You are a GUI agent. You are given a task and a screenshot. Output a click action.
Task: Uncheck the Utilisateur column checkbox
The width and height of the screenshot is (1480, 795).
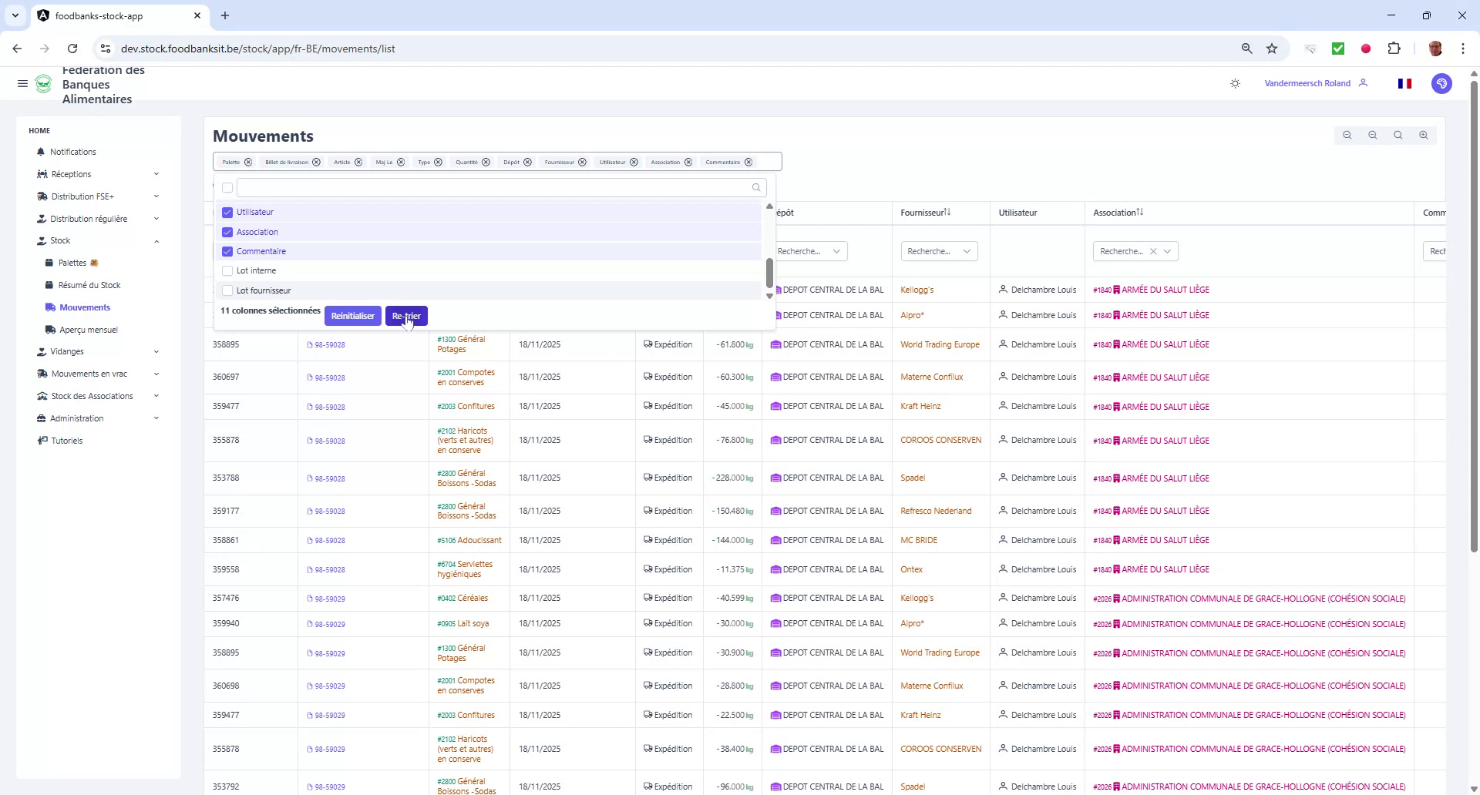coord(227,213)
